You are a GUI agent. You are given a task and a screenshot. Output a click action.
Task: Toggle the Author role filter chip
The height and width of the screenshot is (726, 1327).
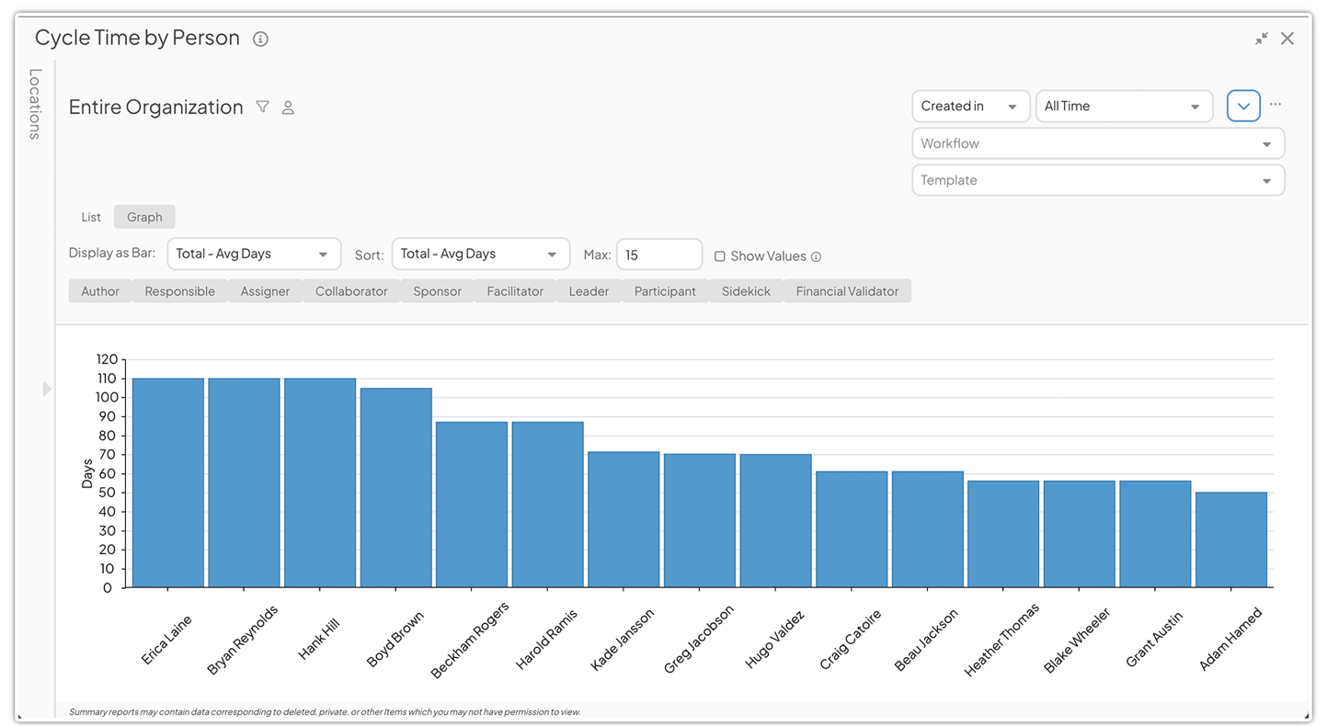pos(99,290)
